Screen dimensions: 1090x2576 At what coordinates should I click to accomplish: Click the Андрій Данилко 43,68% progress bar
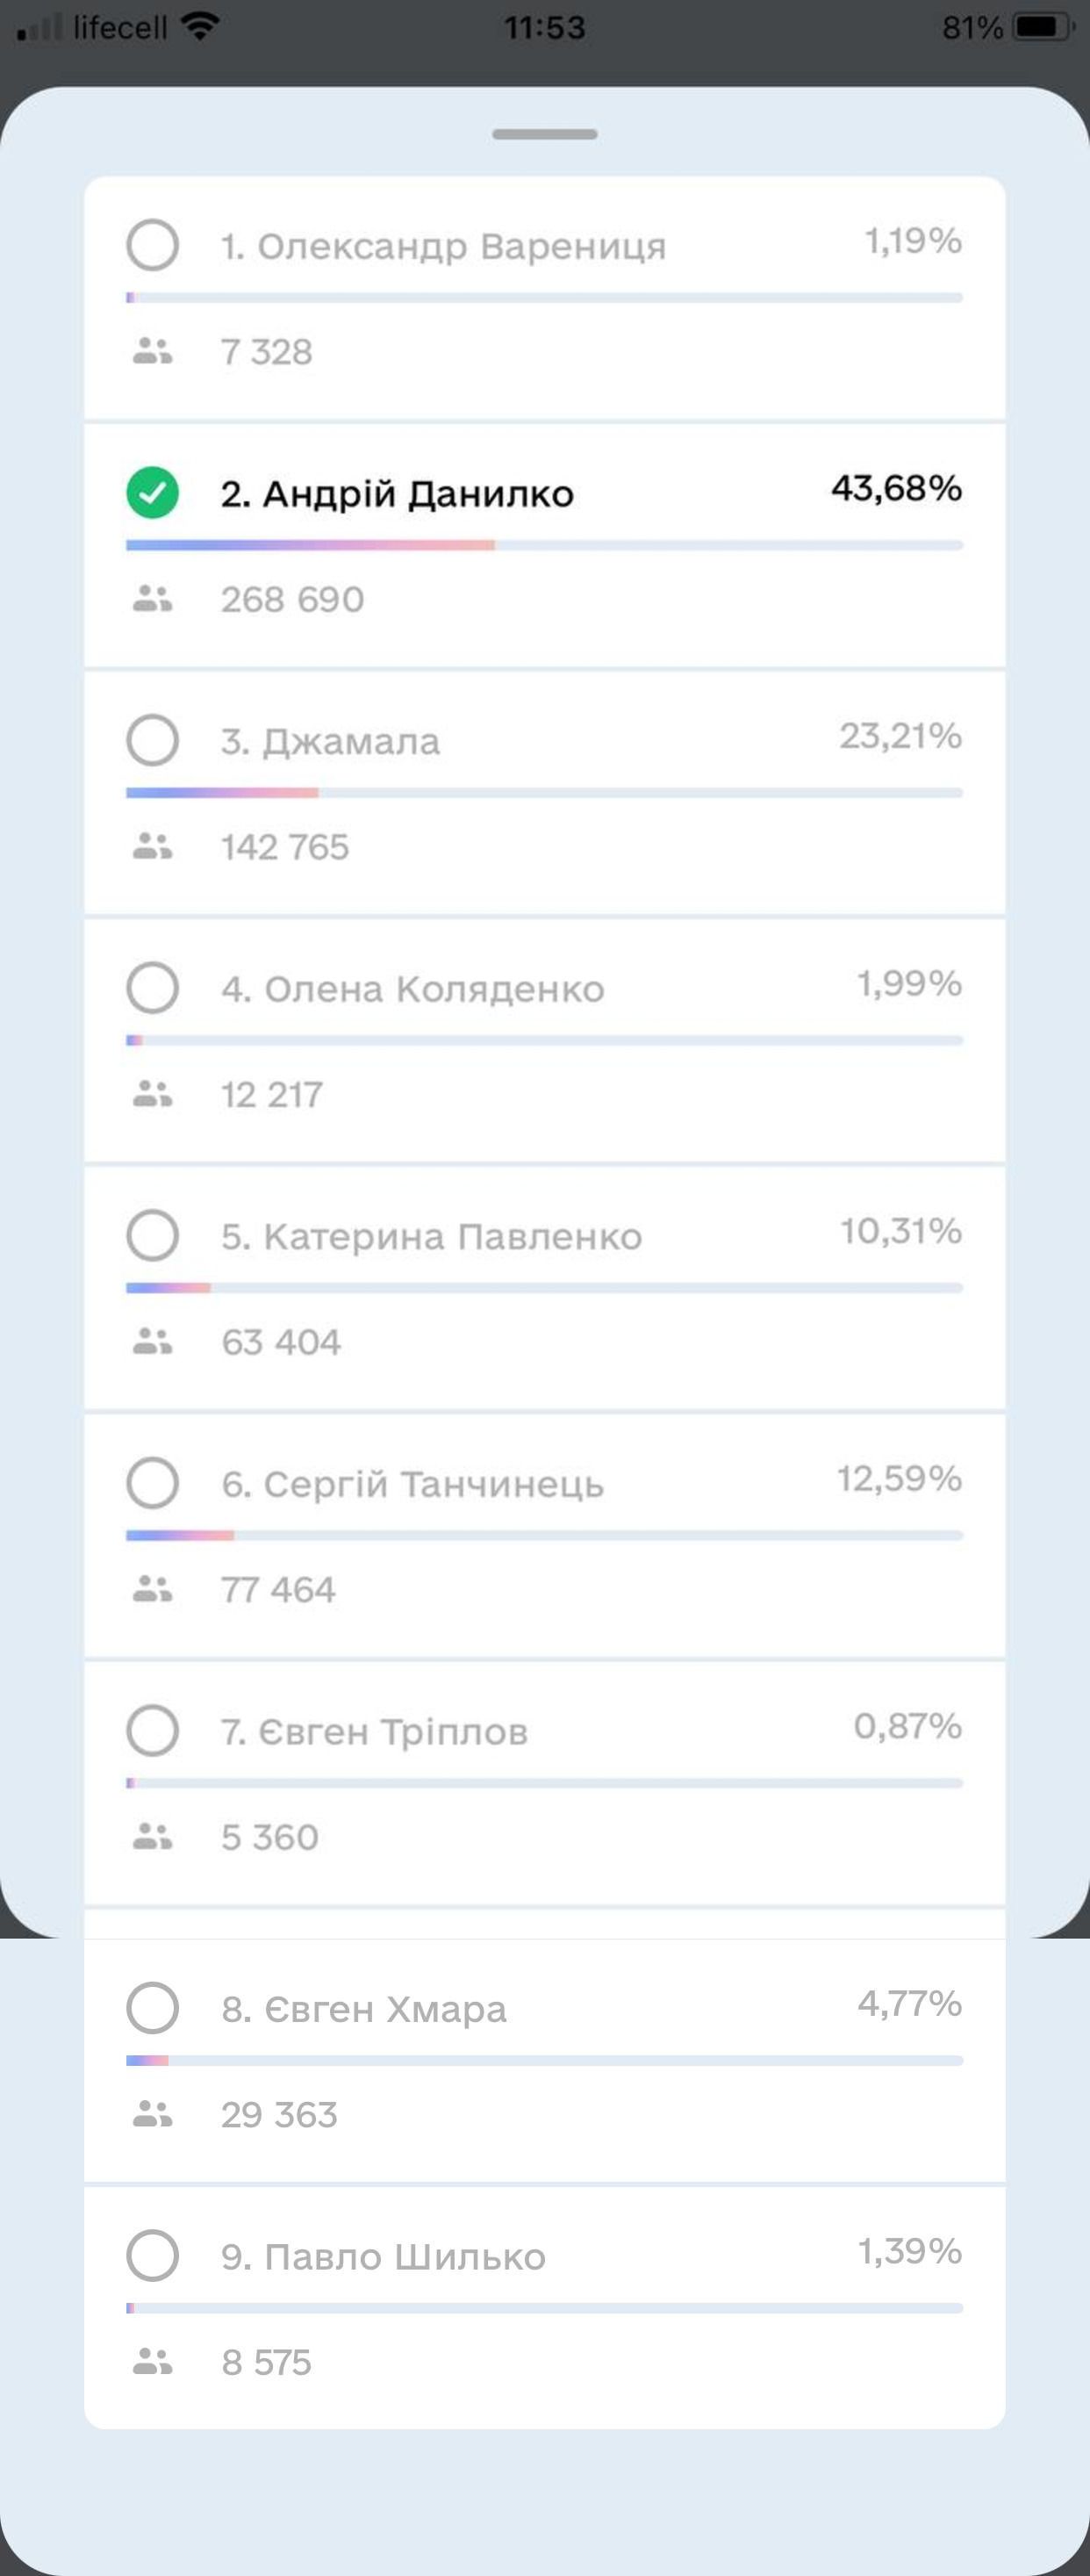(x=544, y=546)
